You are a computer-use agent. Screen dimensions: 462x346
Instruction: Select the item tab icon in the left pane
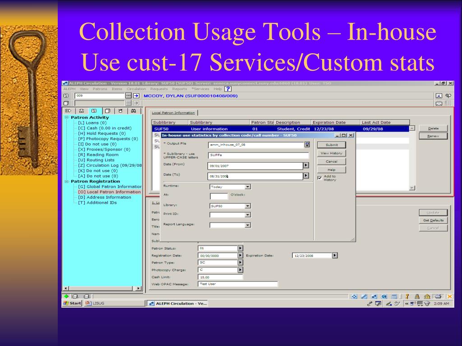click(107, 111)
